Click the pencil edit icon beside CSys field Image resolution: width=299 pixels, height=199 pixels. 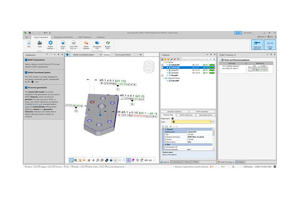(x=214, y=122)
